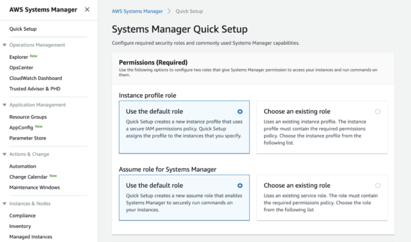Open Resource Groups

[28, 117]
